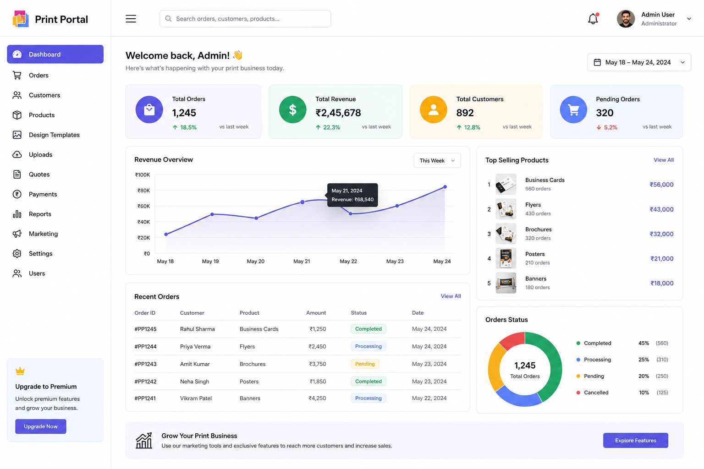The width and height of the screenshot is (704, 469).
Task: Click the Print Portal logo icon
Action: click(21, 19)
